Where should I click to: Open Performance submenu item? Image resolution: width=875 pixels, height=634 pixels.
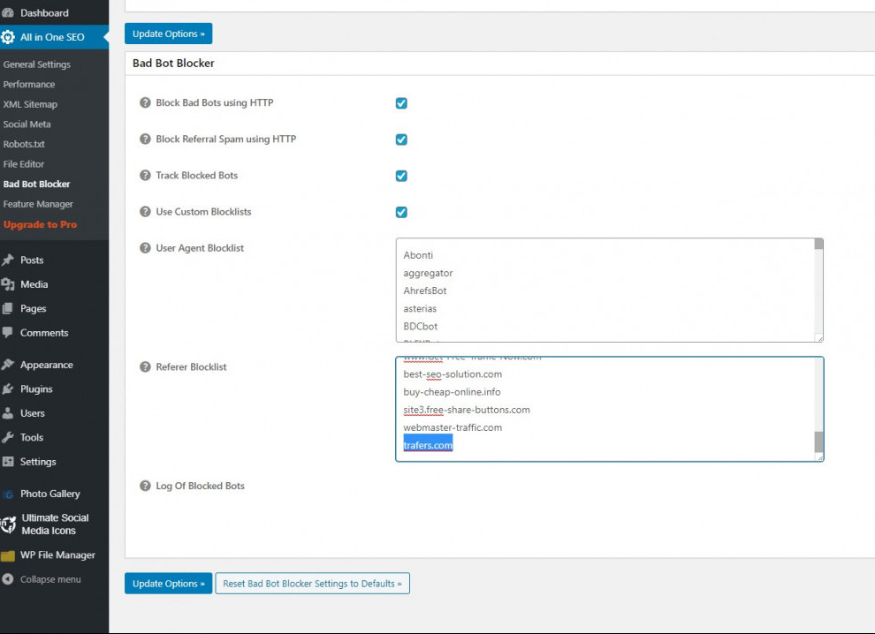click(29, 84)
